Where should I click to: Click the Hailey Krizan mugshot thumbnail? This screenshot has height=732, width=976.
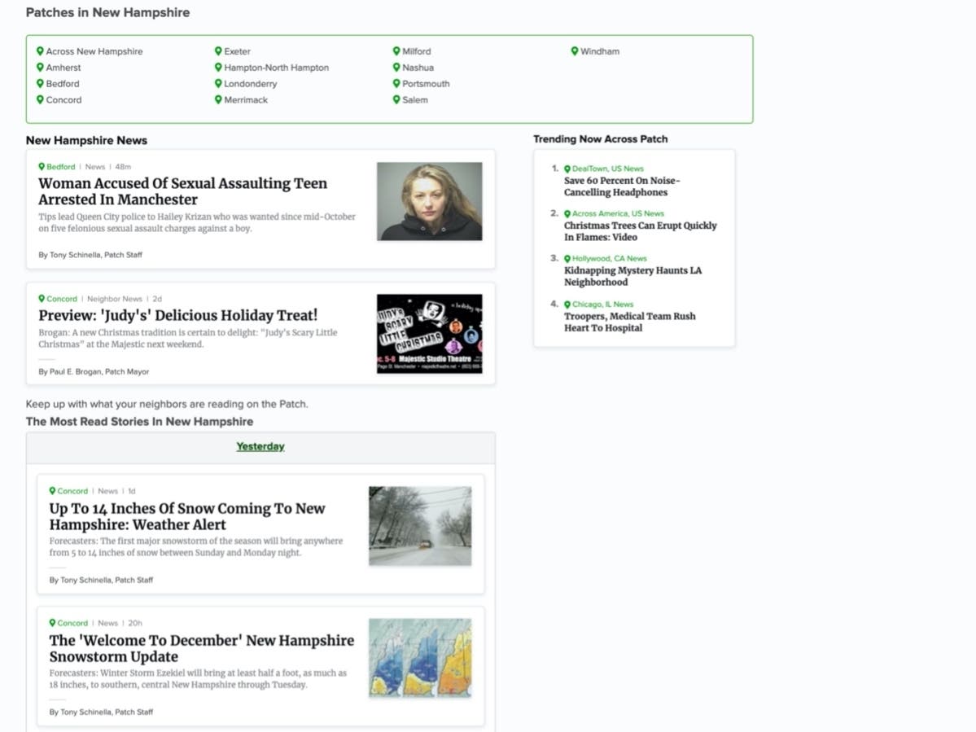pos(429,200)
